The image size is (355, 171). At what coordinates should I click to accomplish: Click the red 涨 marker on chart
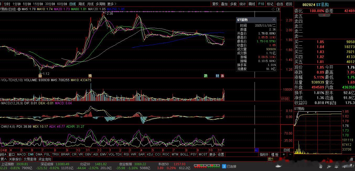click(x=222, y=76)
